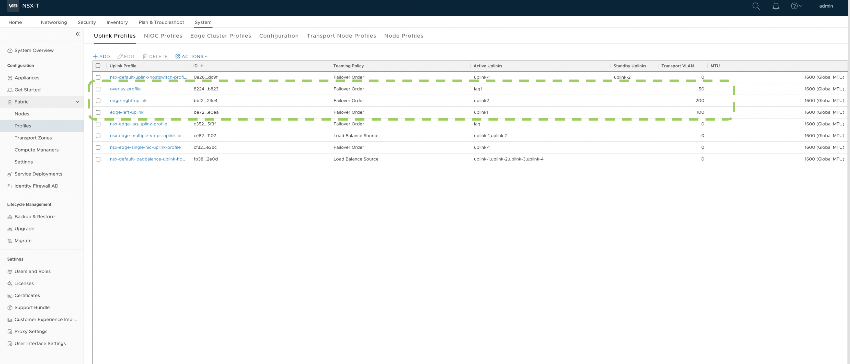Open the Networking top menu
The height and width of the screenshot is (364, 850).
point(54,22)
